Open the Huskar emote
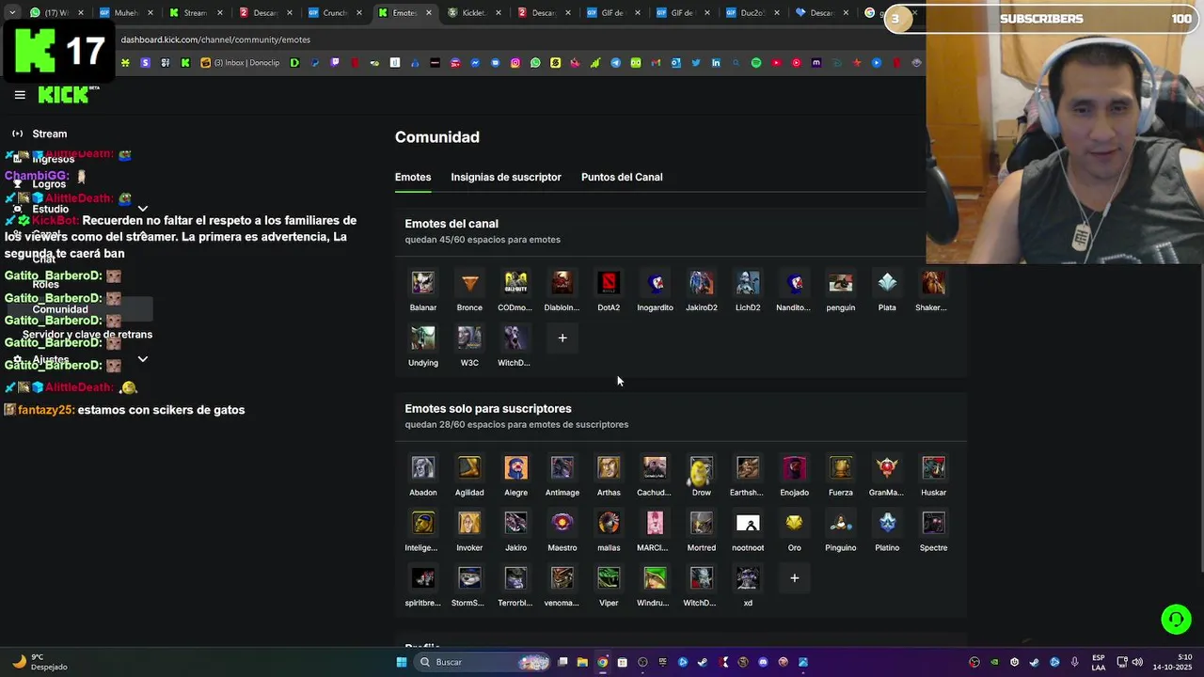The width and height of the screenshot is (1204, 677). pos(933,468)
